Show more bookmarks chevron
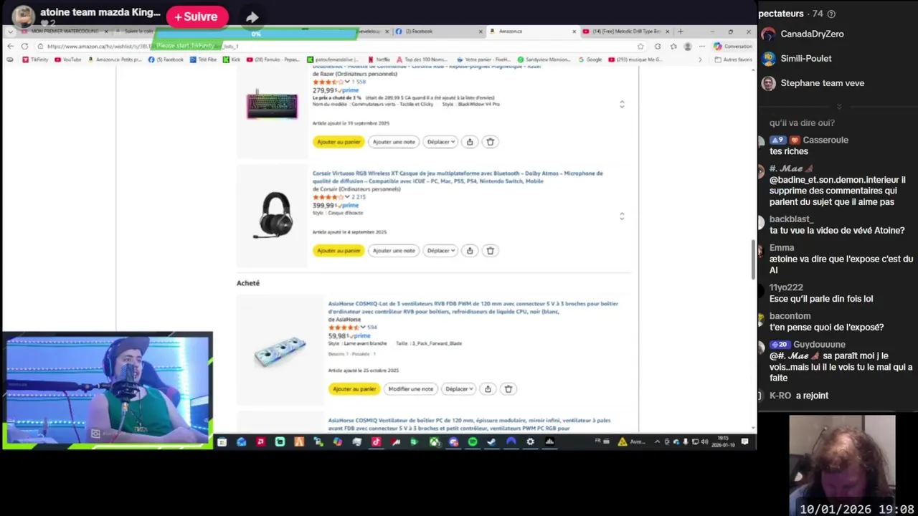Screen dimensions: 918x516 (700, 59)
